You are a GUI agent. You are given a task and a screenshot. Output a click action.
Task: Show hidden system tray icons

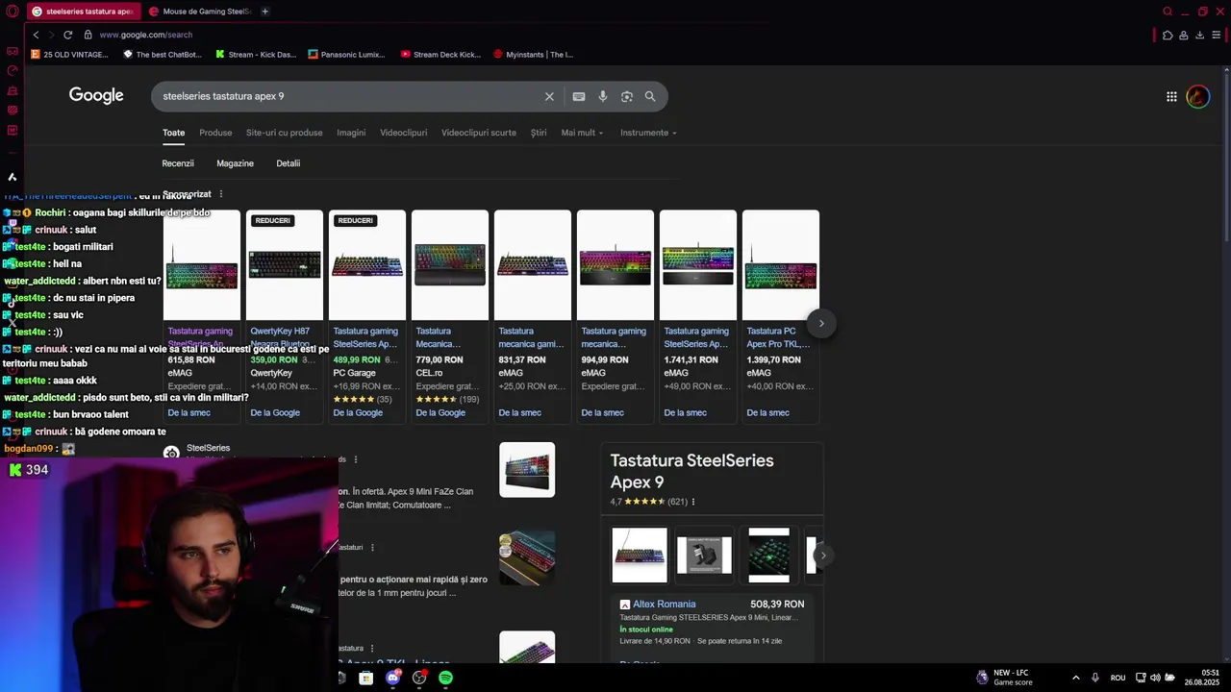[1075, 678]
